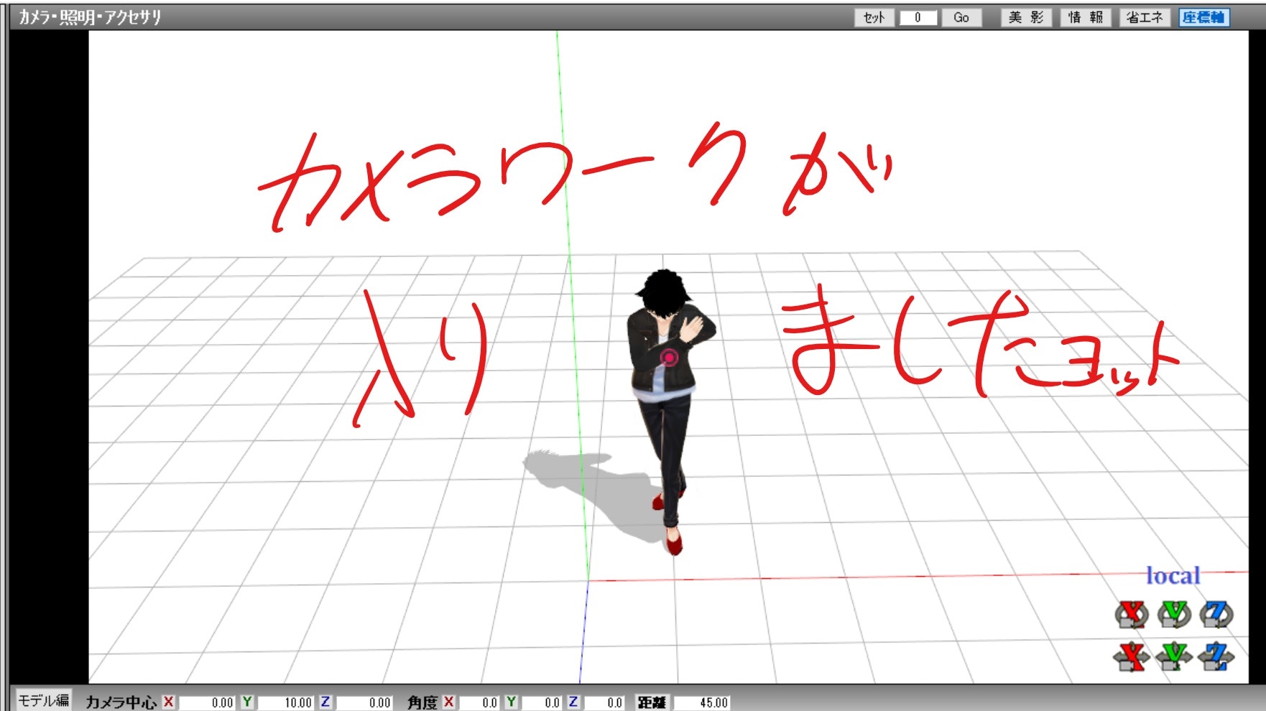Click the カメラ中心 label
The width and height of the screenshot is (1266, 711).
click(x=121, y=702)
